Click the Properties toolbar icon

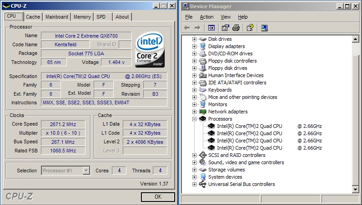[226, 28]
